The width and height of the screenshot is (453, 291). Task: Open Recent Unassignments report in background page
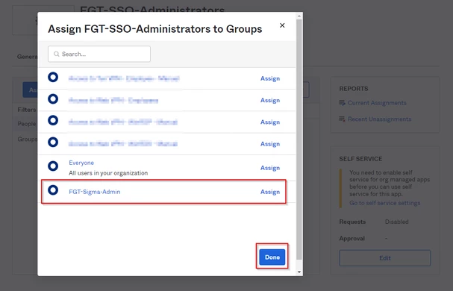(380, 119)
